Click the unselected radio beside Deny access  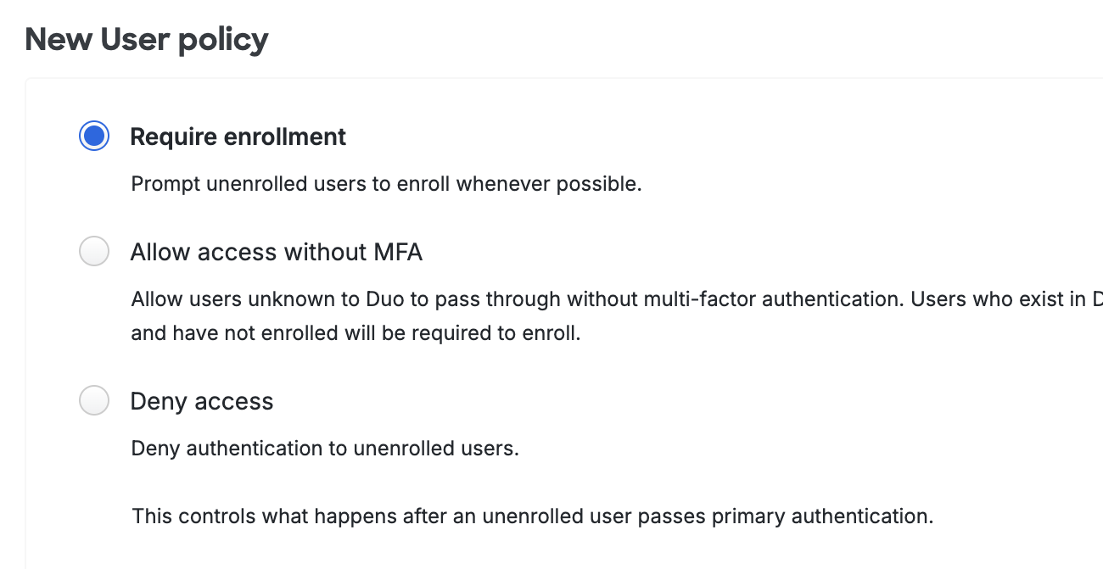[x=94, y=400]
